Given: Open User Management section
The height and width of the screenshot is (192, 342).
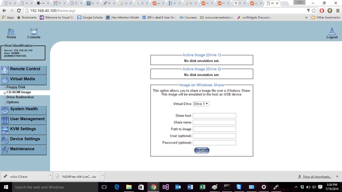Looking at the screenshot, I should [24, 120].
